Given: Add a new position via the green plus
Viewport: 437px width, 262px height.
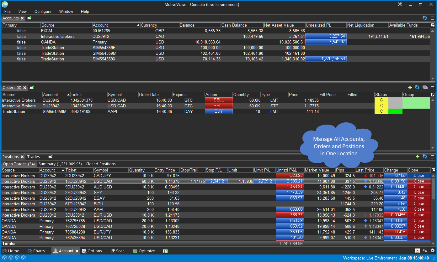Looking at the screenshot, I should 417,157.
